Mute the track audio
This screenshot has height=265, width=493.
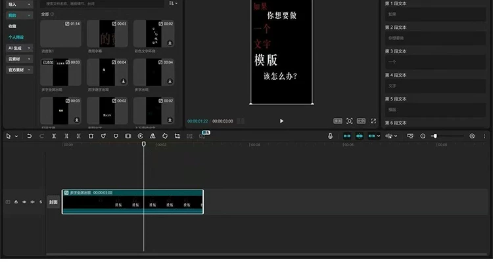[32, 202]
